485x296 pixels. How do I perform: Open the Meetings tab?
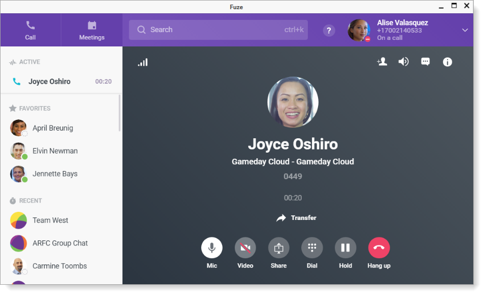[92, 30]
